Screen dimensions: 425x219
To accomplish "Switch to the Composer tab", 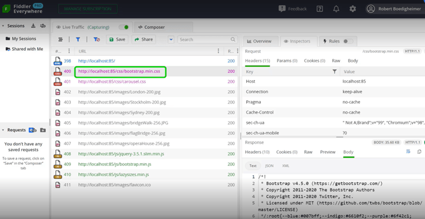I will (x=151, y=27).
